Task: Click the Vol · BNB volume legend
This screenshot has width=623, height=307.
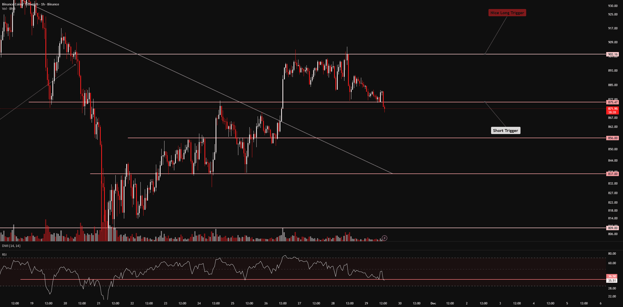Action: click(x=9, y=9)
